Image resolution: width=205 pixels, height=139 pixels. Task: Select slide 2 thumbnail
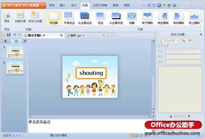coord(15,67)
